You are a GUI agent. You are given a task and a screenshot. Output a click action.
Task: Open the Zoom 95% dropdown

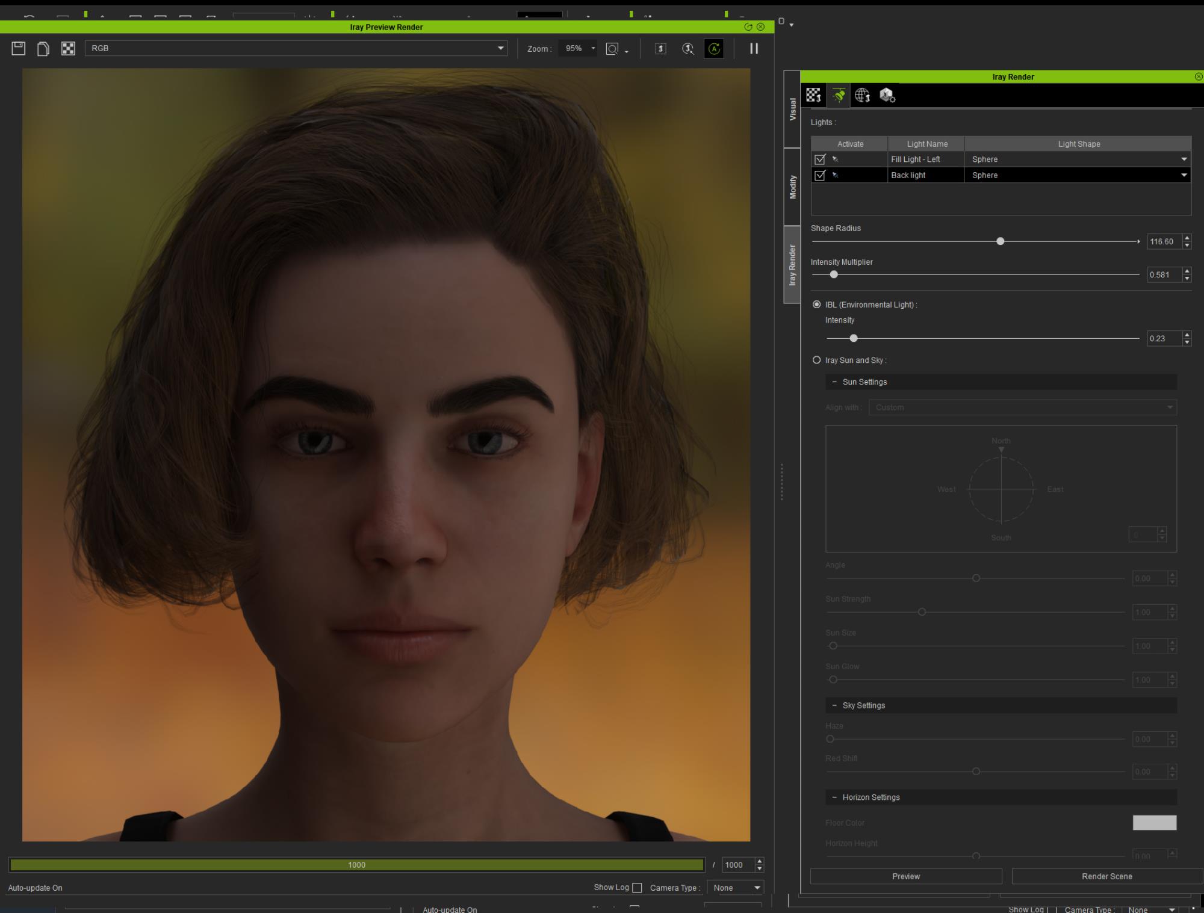577,49
